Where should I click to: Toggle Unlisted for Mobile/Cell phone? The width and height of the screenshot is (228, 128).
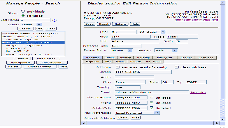click(151, 108)
